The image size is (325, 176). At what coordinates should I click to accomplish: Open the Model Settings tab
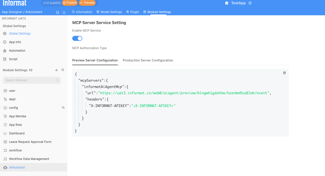109,12
